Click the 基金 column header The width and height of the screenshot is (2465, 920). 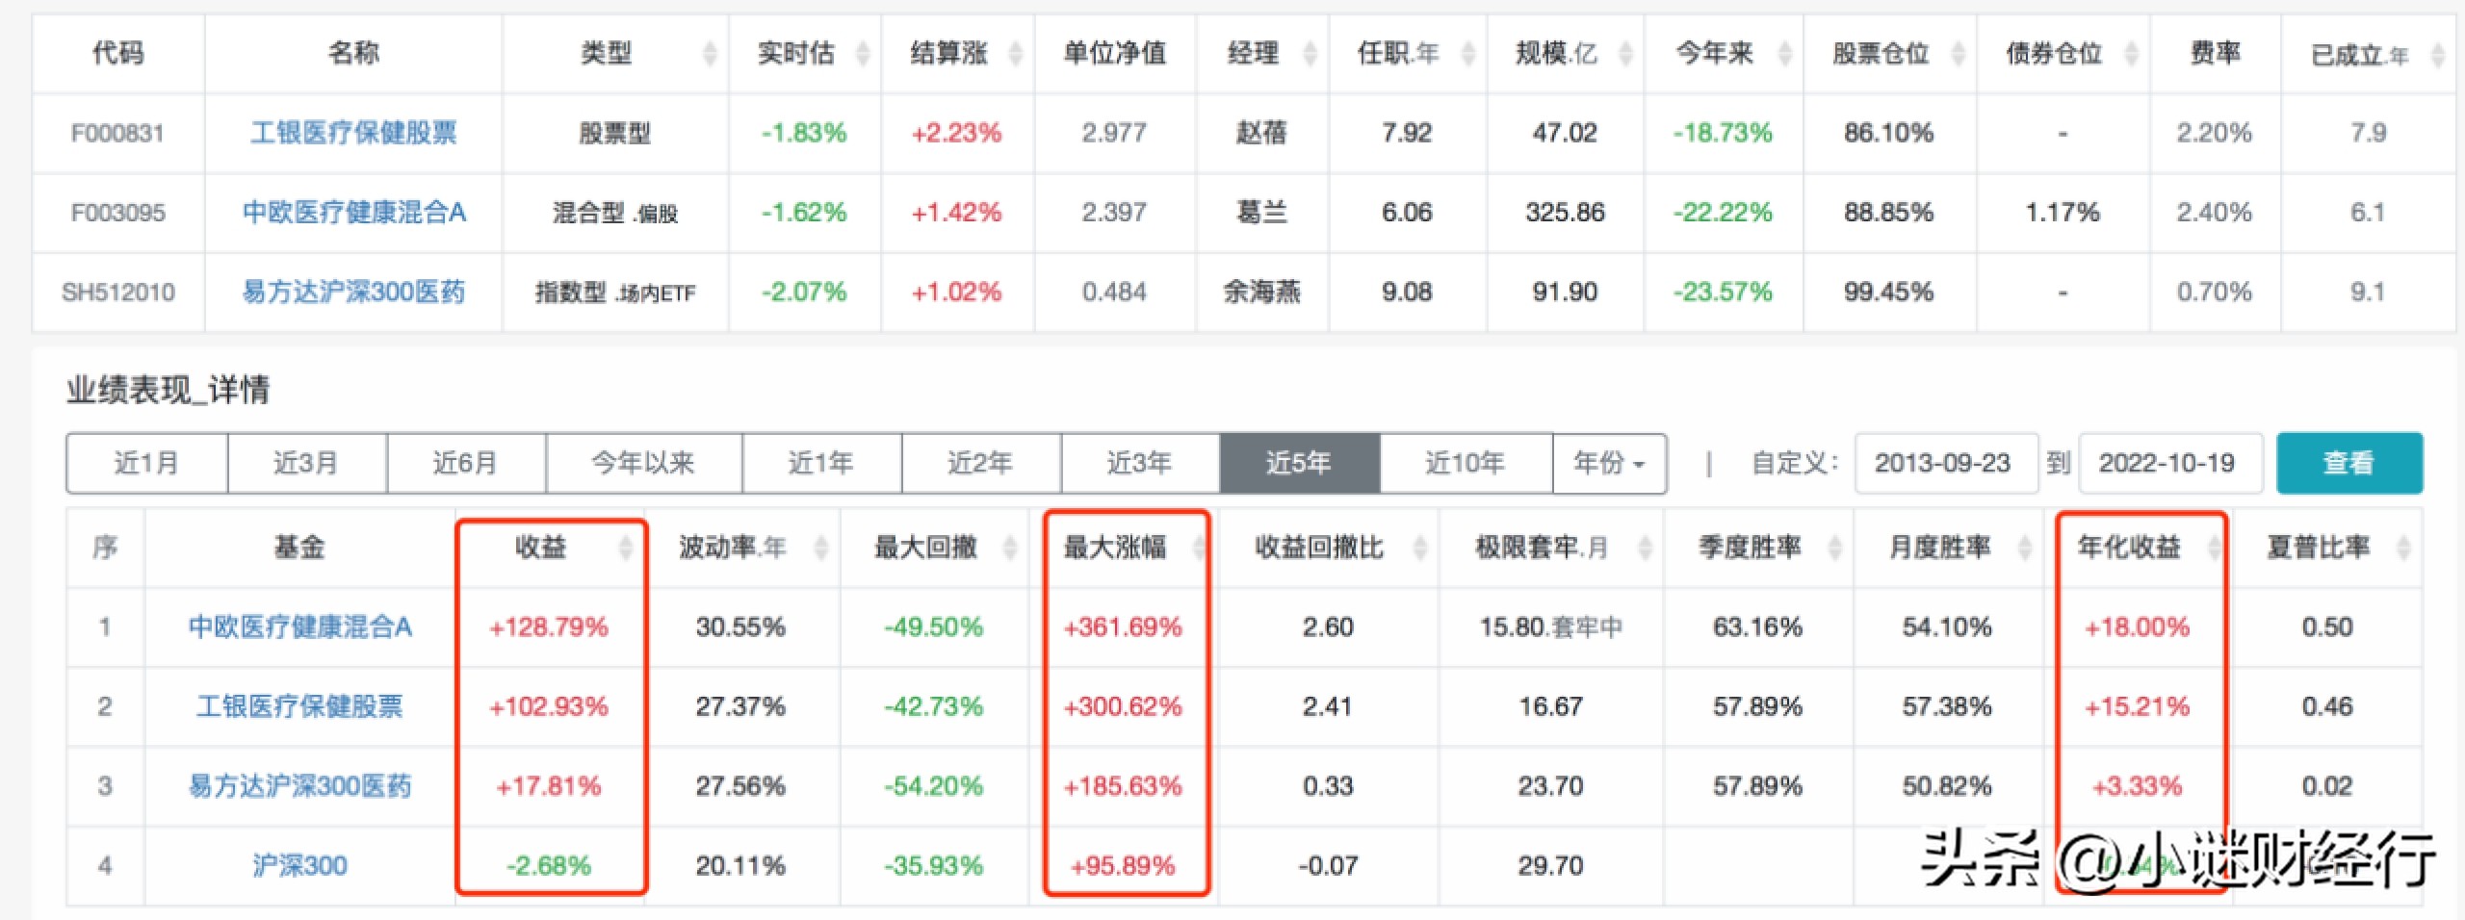pyautogui.click(x=299, y=548)
